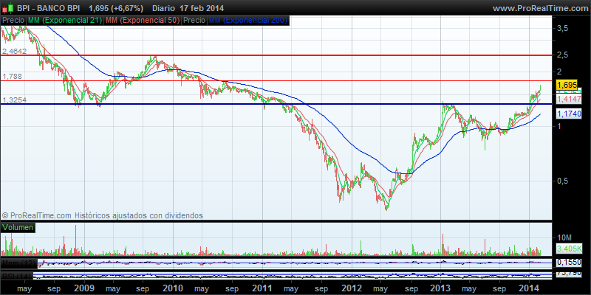Click the 1,788 level label
The width and height of the screenshot is (591, 295).
coord(13,76)
